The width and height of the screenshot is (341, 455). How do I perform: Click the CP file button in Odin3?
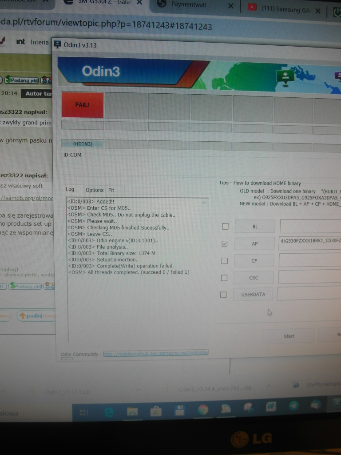[254, 260]
